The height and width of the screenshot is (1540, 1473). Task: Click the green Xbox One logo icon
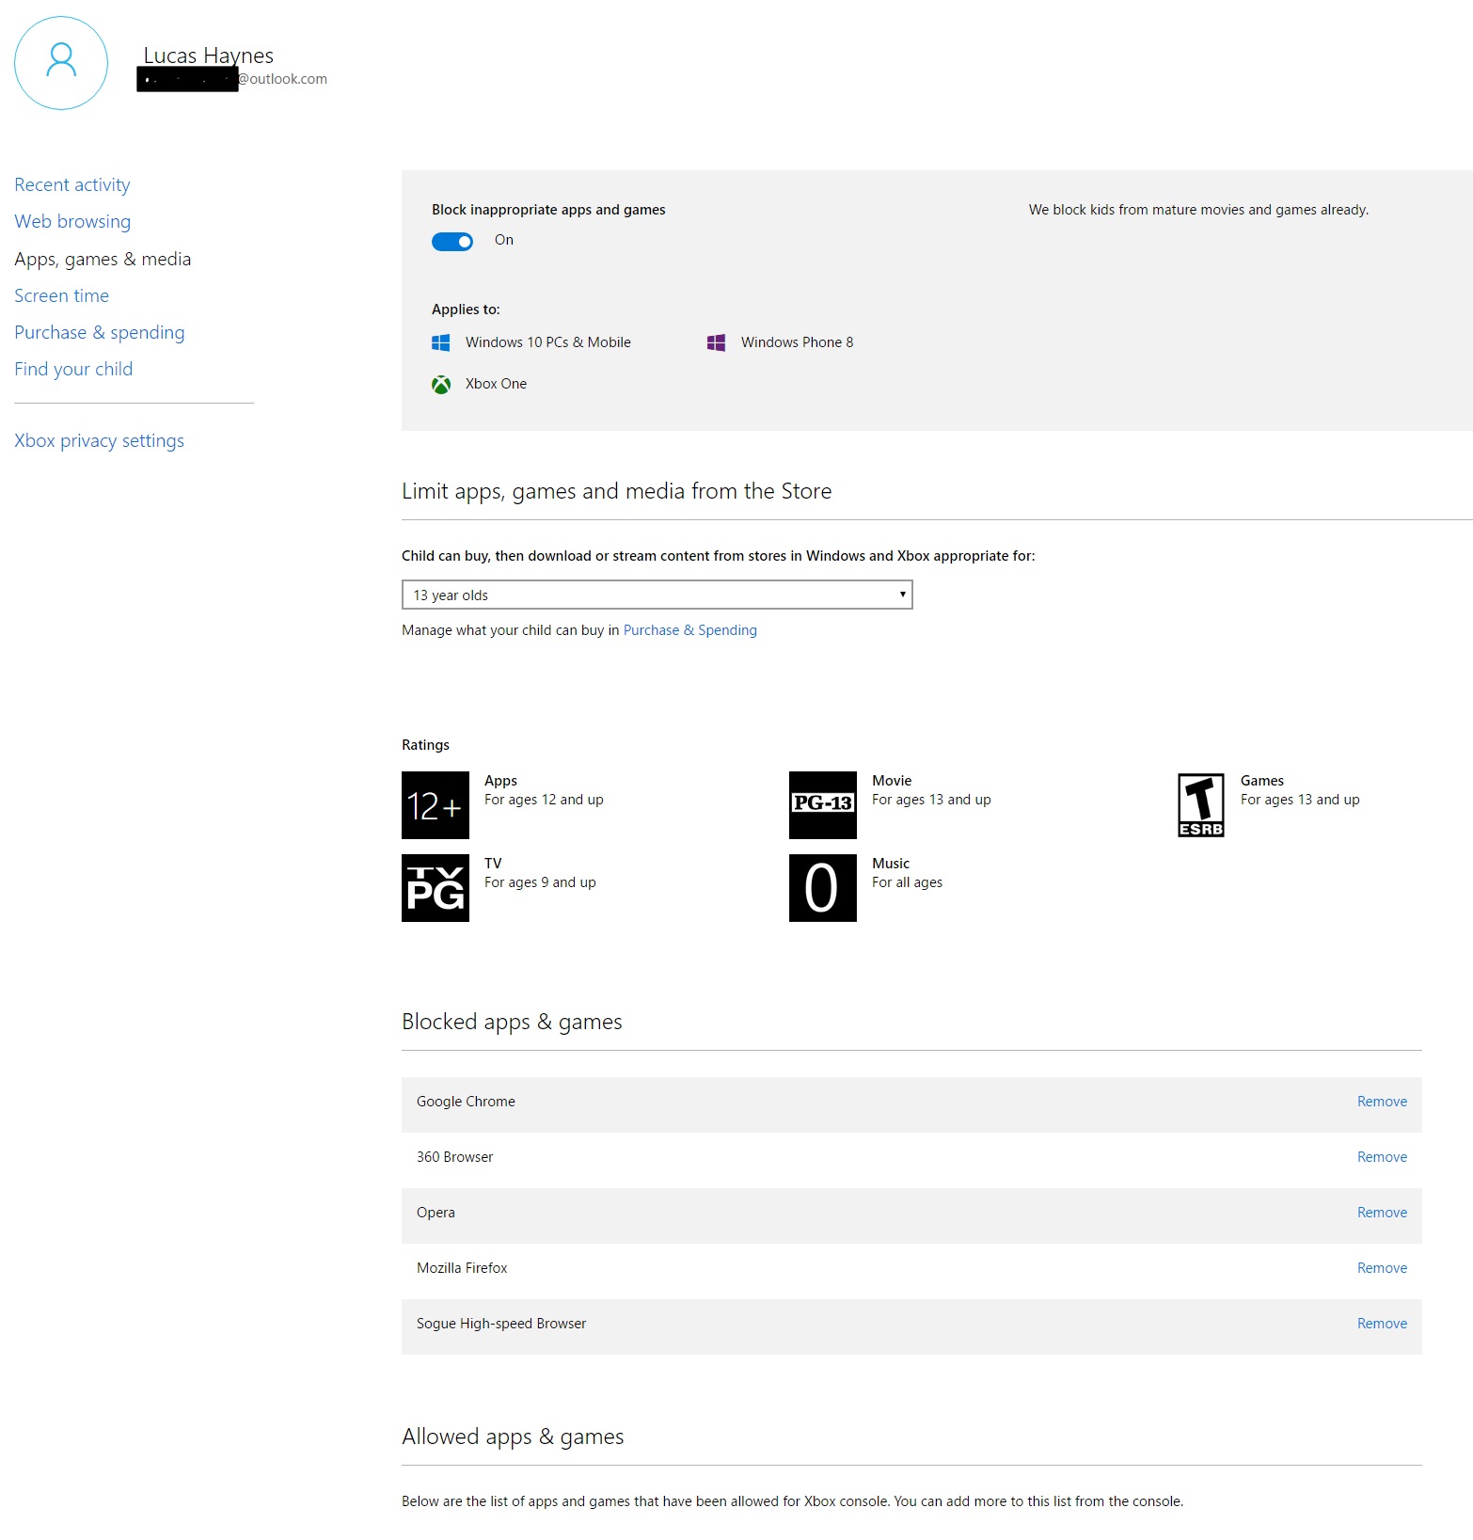click(440, 384)
